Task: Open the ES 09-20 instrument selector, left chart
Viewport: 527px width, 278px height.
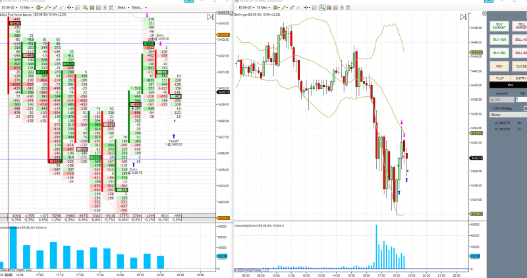Action: pyautogui.click(x=9, y=7)
